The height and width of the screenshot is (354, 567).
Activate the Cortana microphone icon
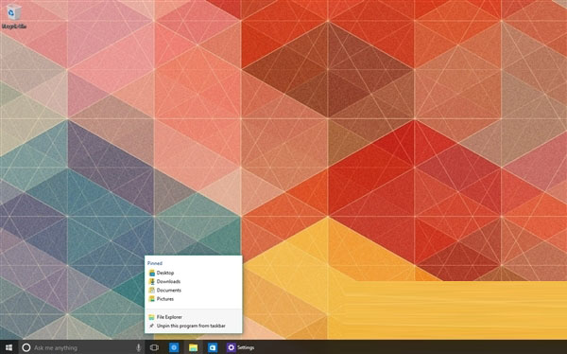point(138,347)
